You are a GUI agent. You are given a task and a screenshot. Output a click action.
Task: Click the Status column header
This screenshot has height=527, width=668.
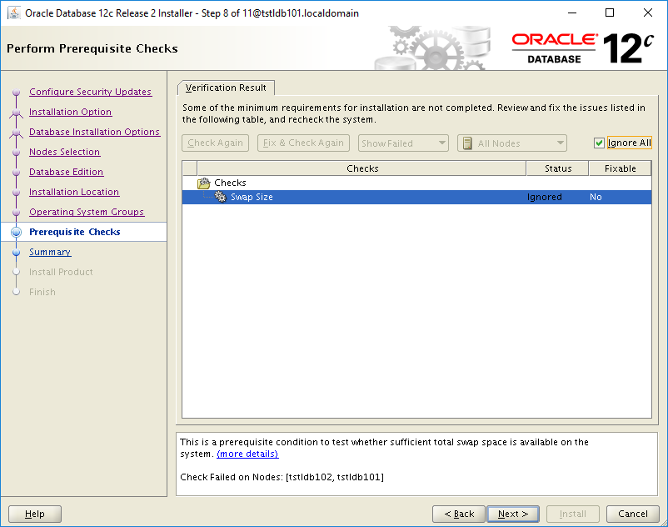(558, 168)
